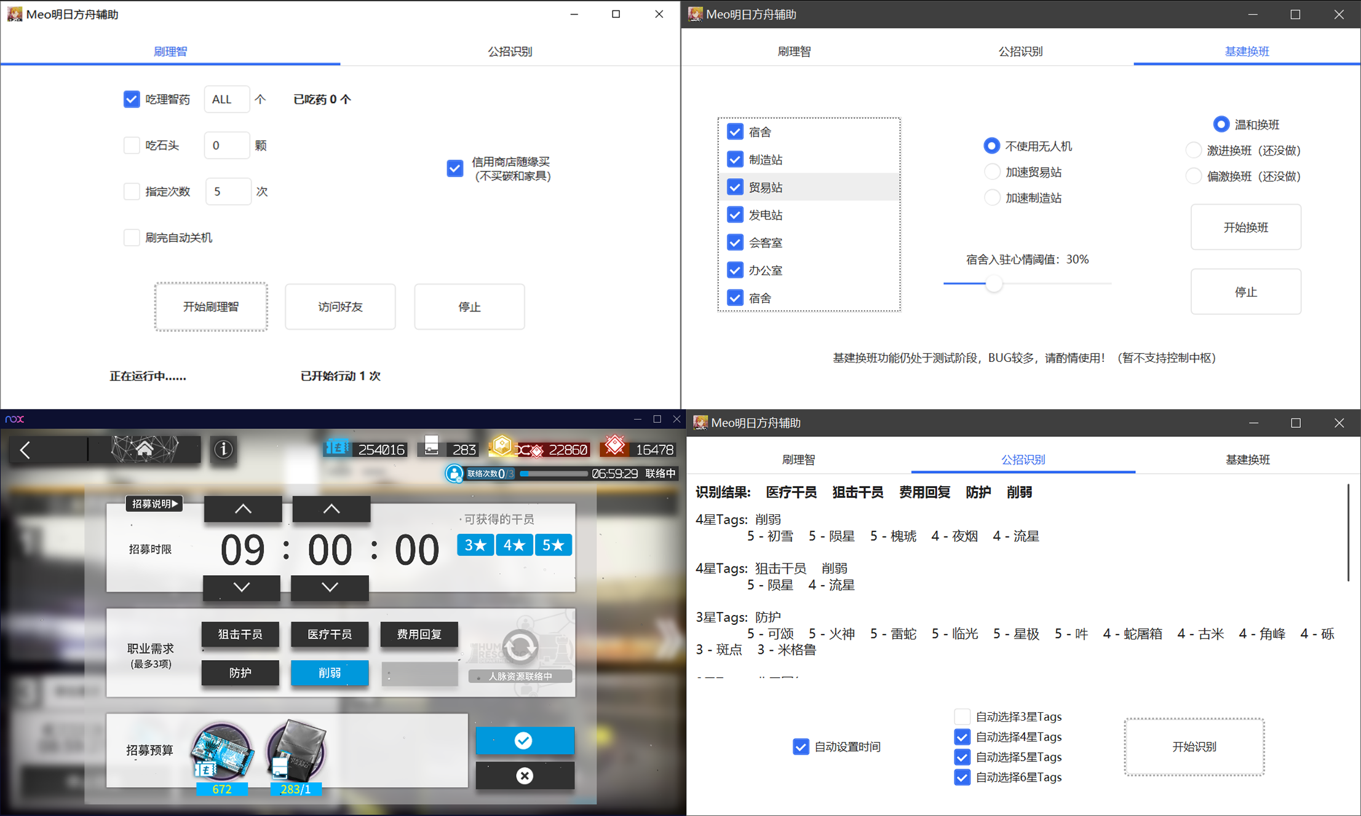Enable the 吃石头 checkbox
The width and height of the screenshot is (1361, 816).
132,145
